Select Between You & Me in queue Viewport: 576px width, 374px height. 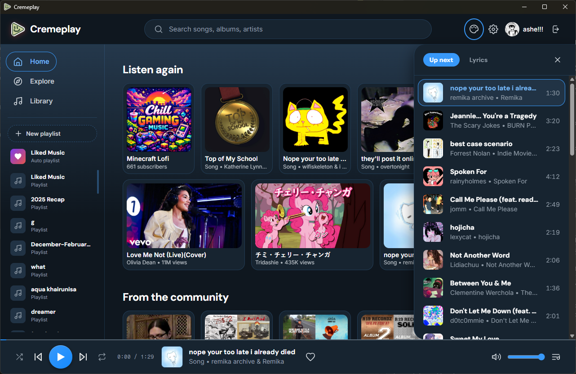491,288
